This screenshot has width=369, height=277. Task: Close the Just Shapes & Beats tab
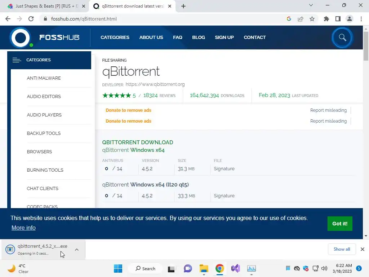tap(83, 6)
